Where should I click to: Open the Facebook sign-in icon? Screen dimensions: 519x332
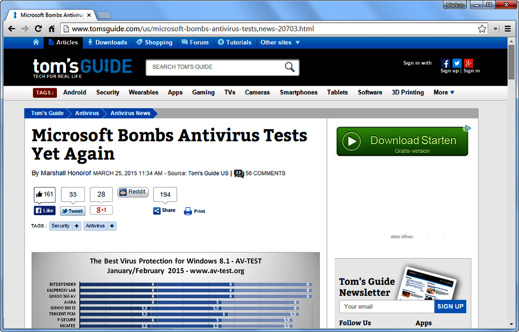coord(445,63)
